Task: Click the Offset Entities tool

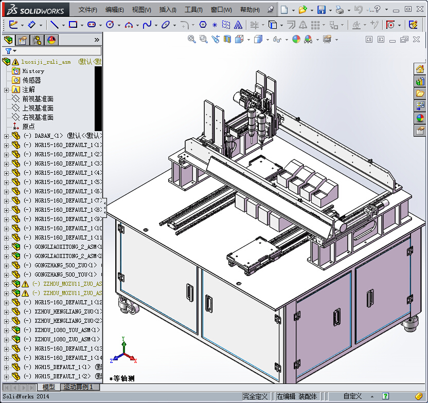Action: pyautogui.click(x=291, y=25)
